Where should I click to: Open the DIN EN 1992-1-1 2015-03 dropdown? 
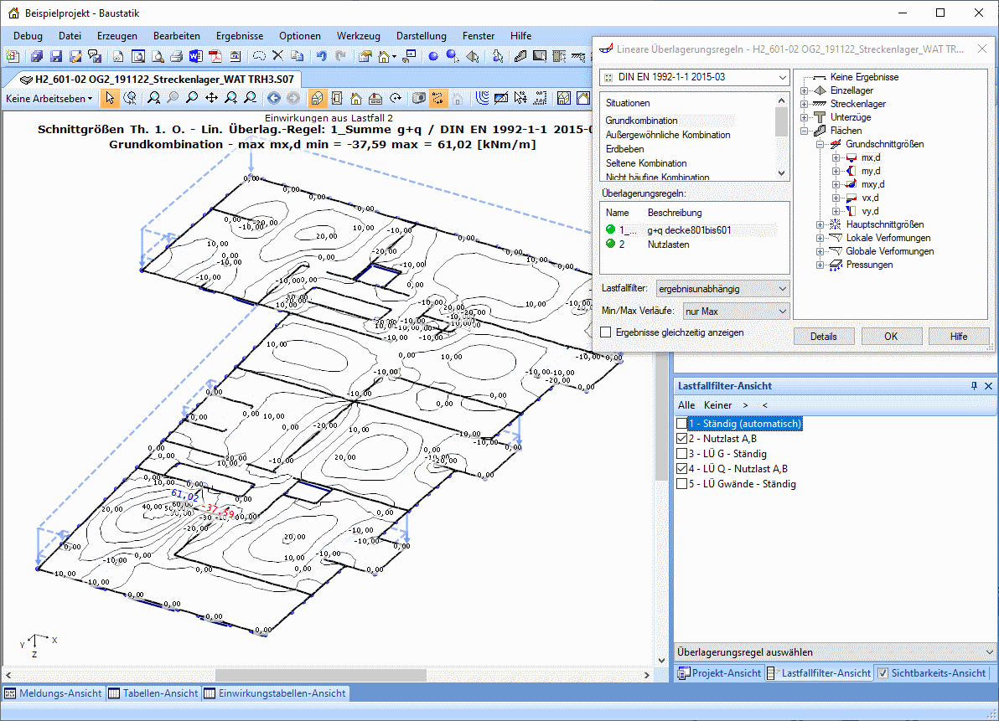click(x=695, y=77)
